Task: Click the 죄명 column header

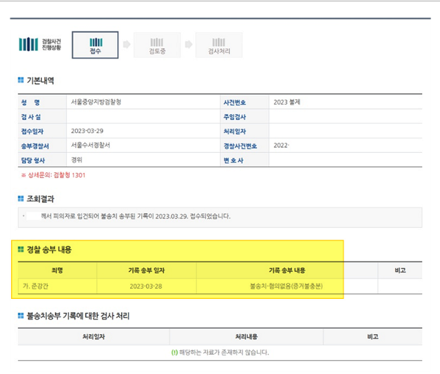Action: pyautogui.click(x=57, y=271)
